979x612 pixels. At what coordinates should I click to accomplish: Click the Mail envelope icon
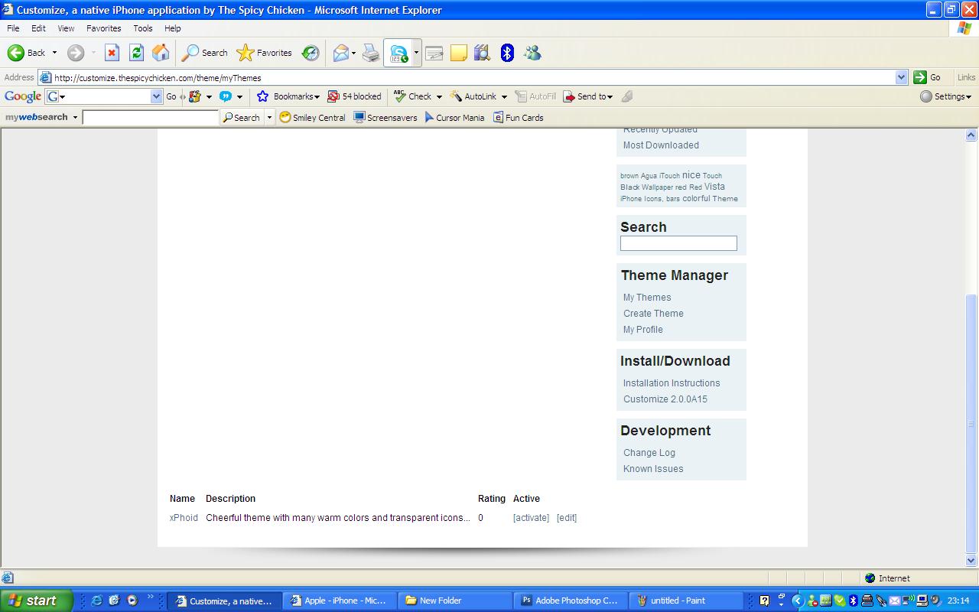coord(340,53)
